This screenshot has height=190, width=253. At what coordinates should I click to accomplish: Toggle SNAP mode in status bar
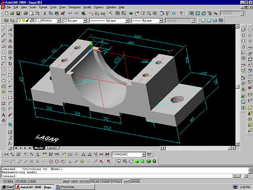point(66,182)
